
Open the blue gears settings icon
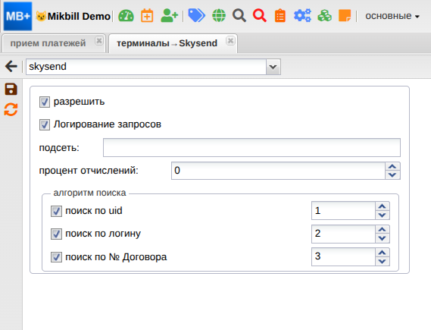pyautogui.click(x=302, y=15)
